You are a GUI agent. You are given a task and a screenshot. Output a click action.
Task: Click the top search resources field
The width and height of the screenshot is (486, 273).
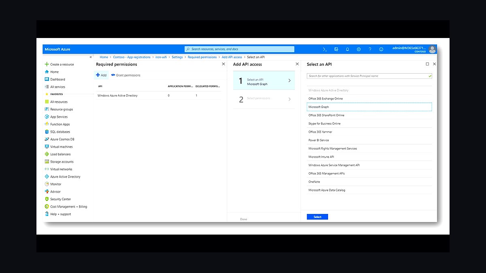click(239, 49)
